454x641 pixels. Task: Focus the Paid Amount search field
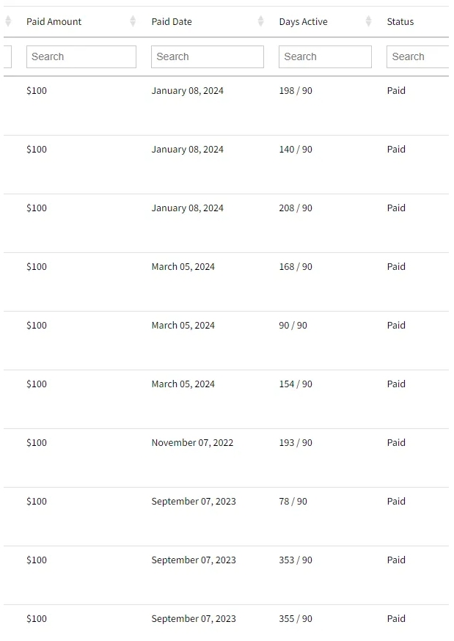[x=81, y=56]
